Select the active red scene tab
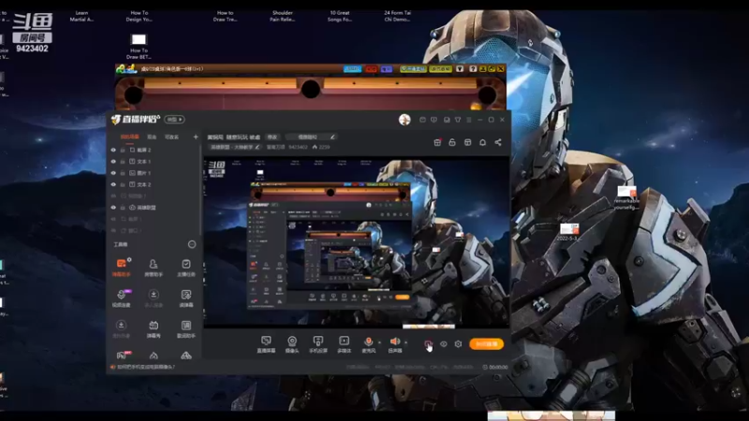Viewport: 749px width, 421px height. [129, 137]
